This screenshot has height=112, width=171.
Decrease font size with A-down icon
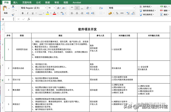tap(64, 8)
